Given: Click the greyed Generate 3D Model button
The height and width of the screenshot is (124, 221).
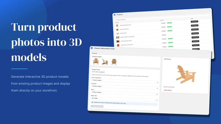Looking at the screenshot, I should click(97, 106).
